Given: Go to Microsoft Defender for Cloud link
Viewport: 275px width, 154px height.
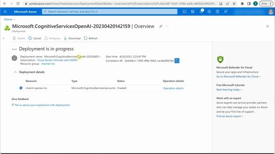Looking at the screenshot, I should pos(238,77).
